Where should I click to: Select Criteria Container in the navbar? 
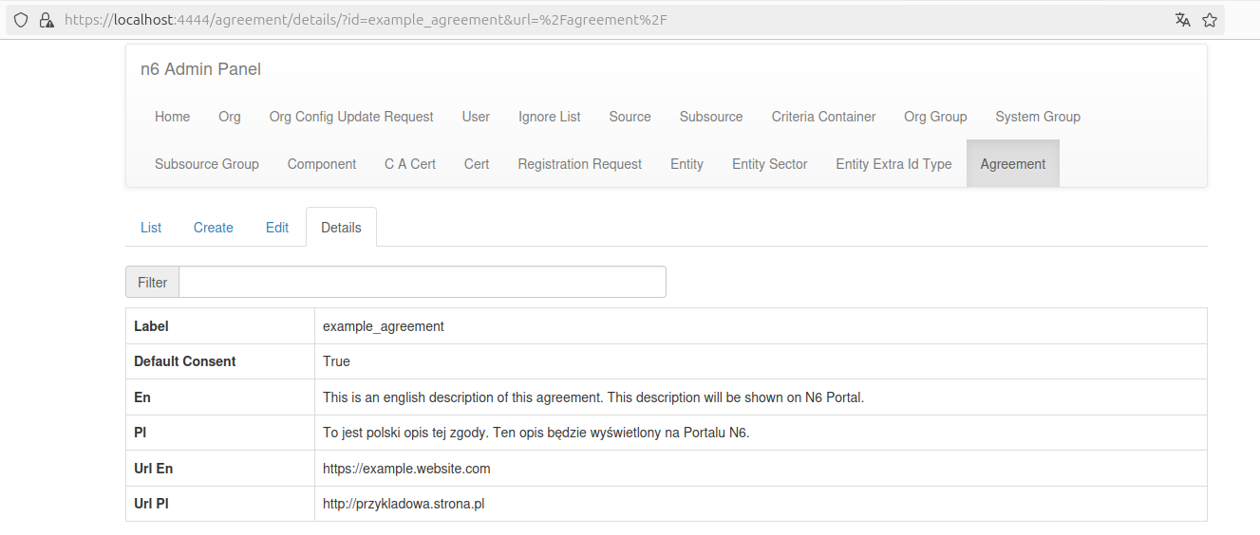(x=823, y=117)
